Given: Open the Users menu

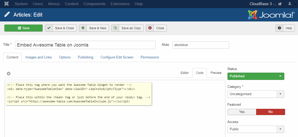Looking at the screenshot, I should pos(38,4).
